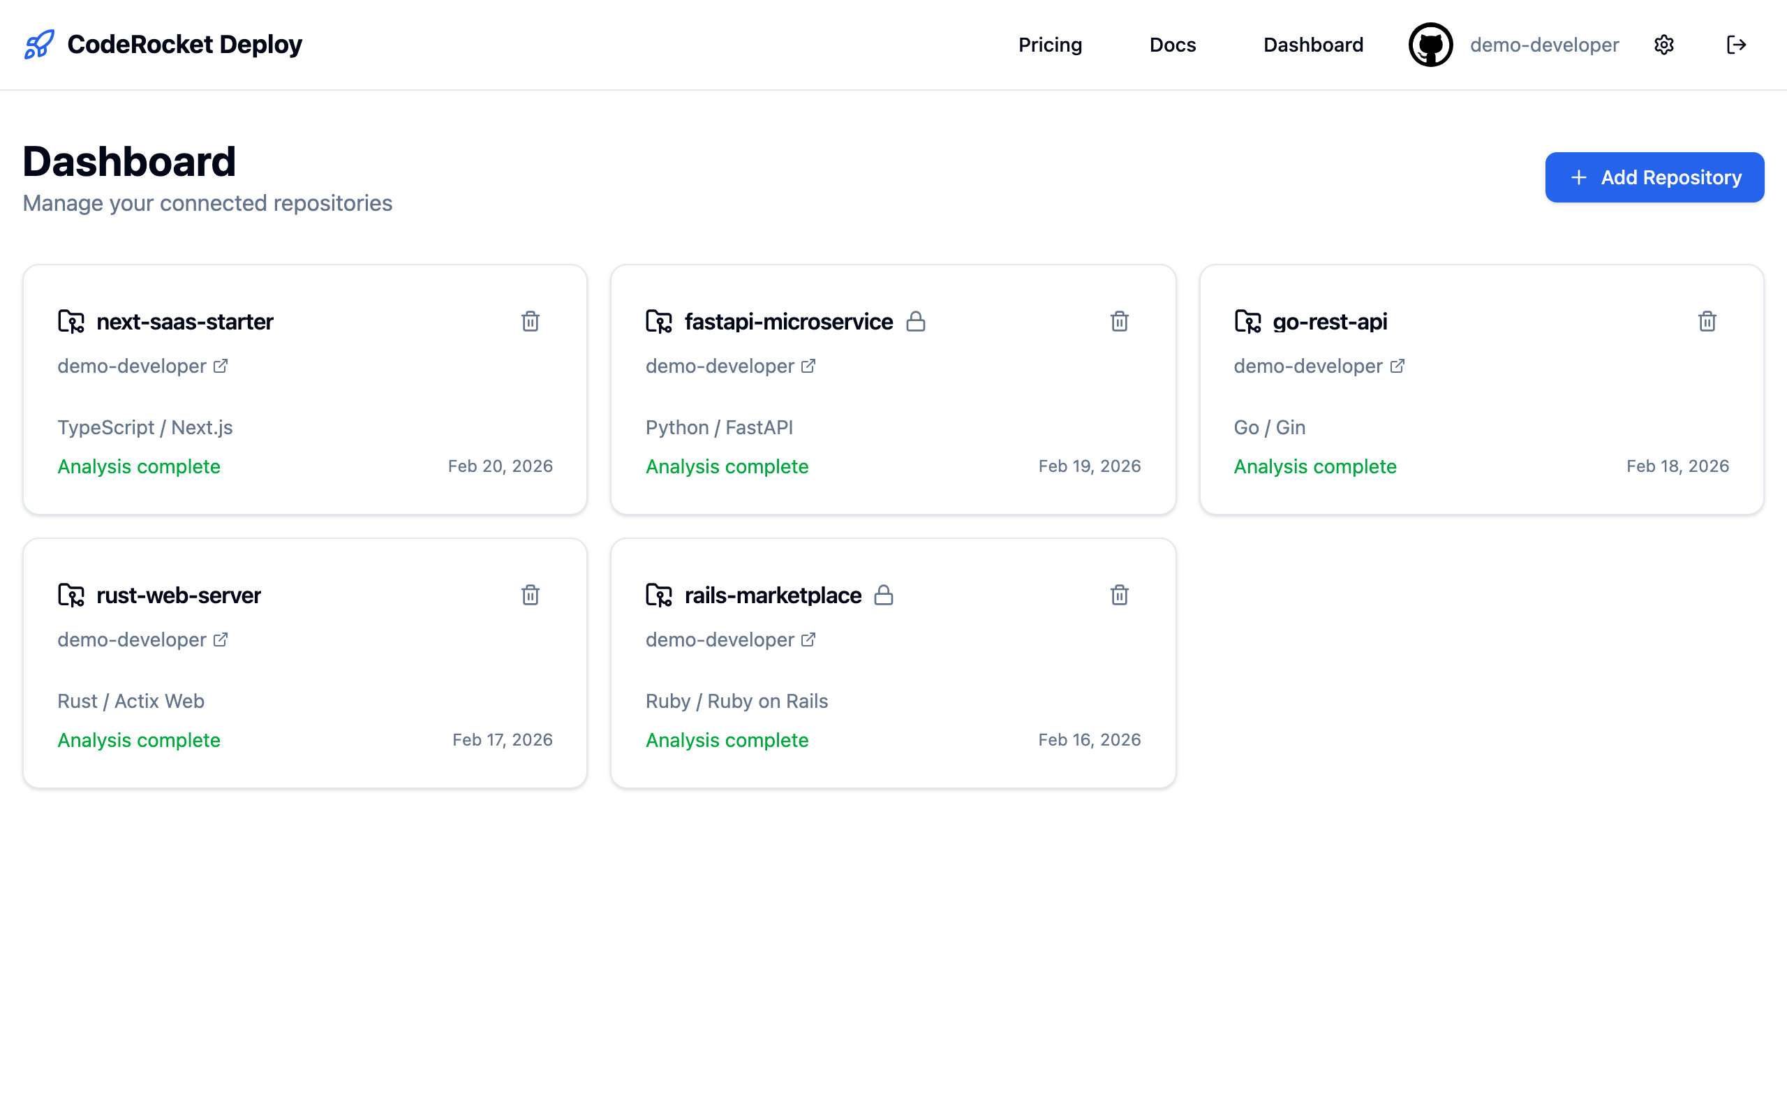1787x1117 pixels.
Task: Click the Add Repository button
Action: click(1654, 177)
